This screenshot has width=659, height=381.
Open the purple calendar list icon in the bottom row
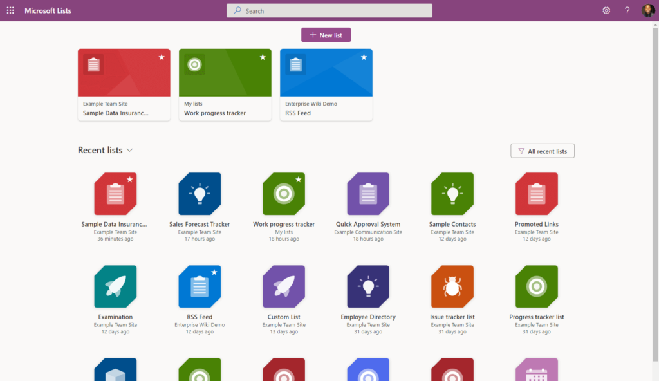(x=537, y=369)
